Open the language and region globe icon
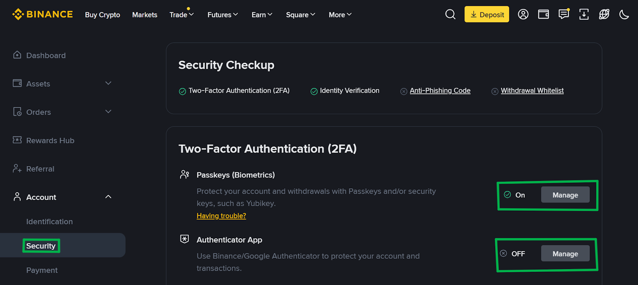This screenshot has width=638, height=285. 604,14
